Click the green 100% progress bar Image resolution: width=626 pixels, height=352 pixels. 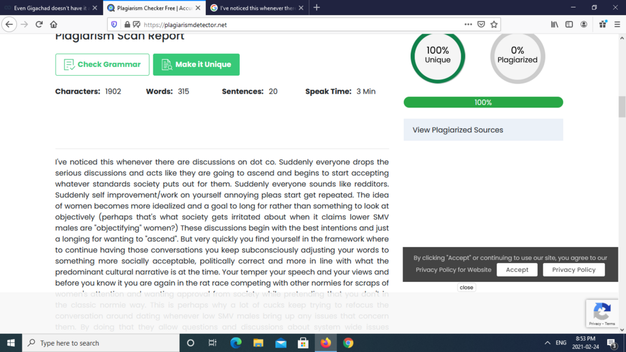click(483, 102)
